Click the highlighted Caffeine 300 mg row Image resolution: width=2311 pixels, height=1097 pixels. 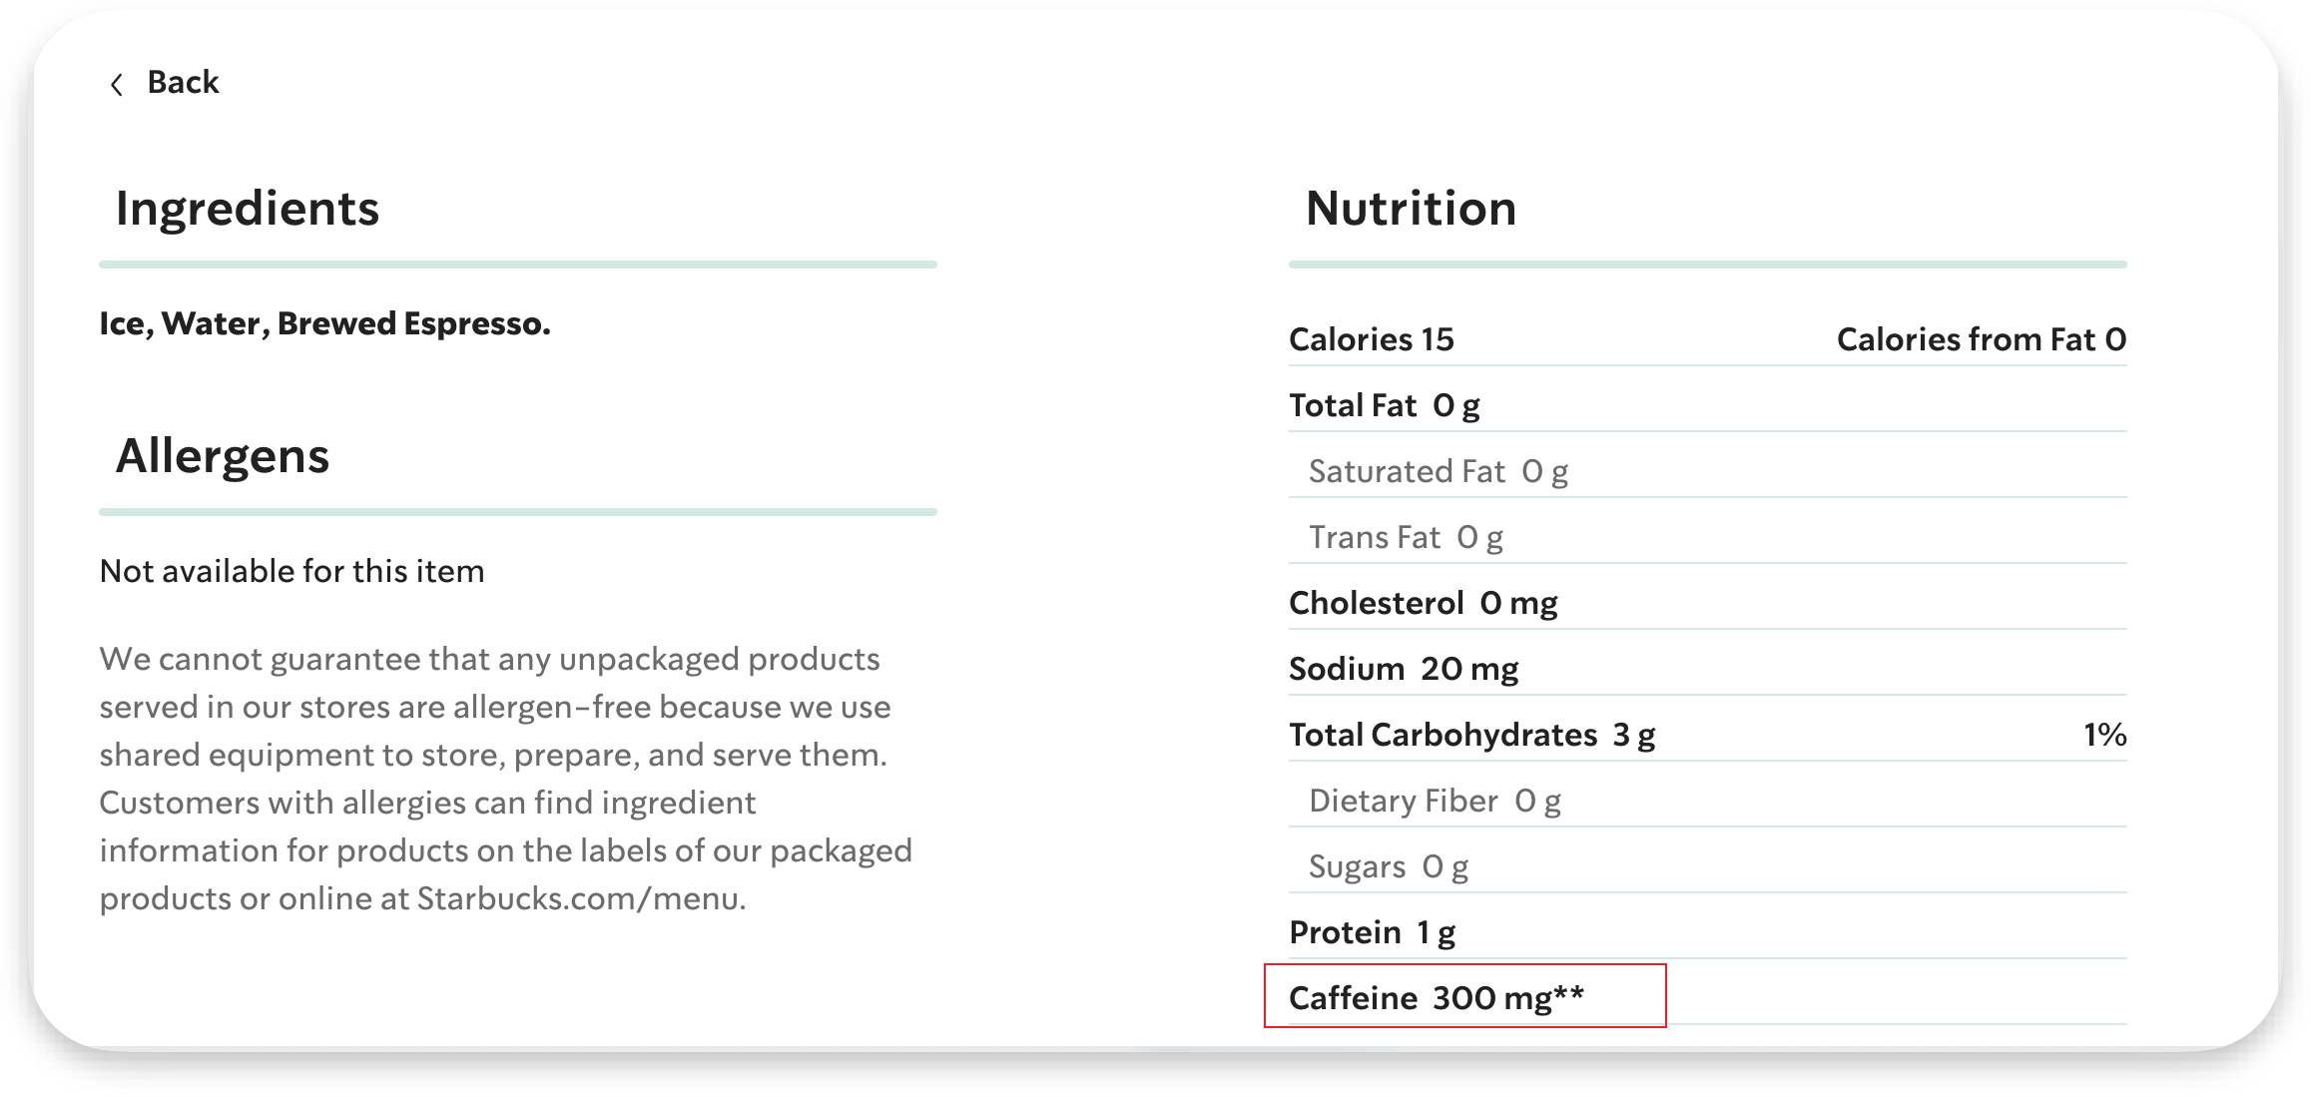point(1436,997)
